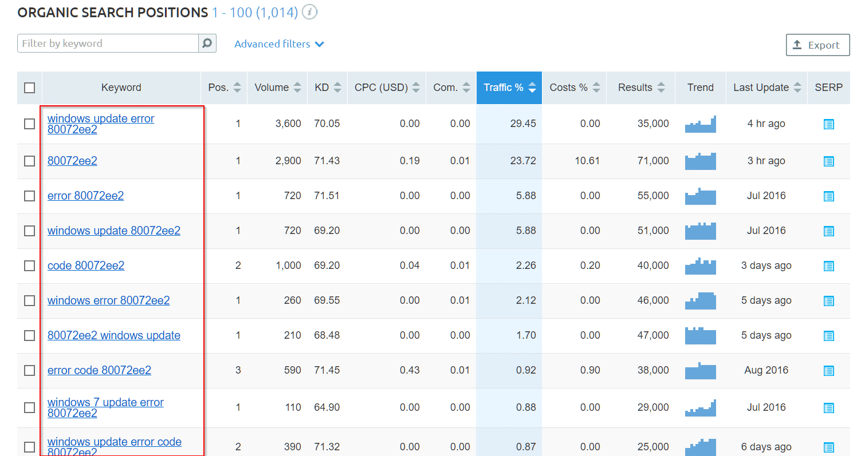Image resolution: width=853 pixels, height=456 pixels.
Task: Open the windows error 80072ee2 keyword link
Action: click(x=109, y=300)
